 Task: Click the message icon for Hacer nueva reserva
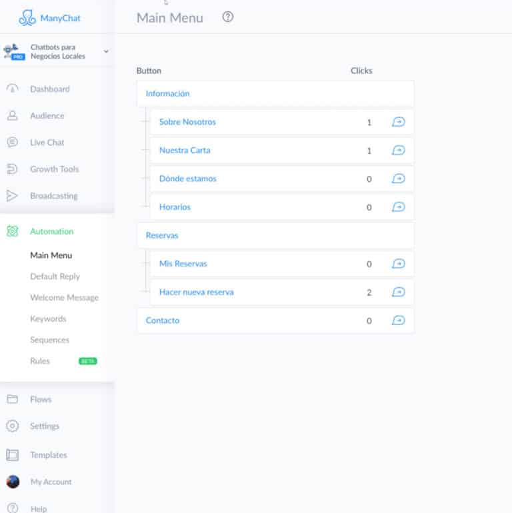pos(398,292)
